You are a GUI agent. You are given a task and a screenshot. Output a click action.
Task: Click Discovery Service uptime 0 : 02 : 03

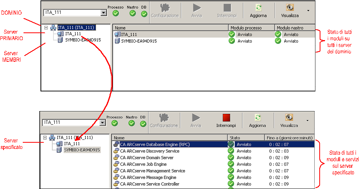click(x=279, y=151)
